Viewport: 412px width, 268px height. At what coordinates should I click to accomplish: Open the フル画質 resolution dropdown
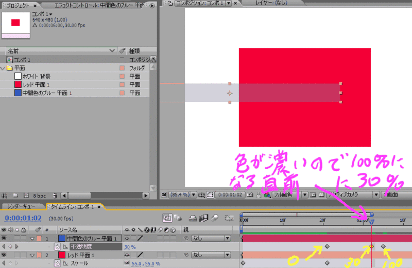[x=290, y=195]
